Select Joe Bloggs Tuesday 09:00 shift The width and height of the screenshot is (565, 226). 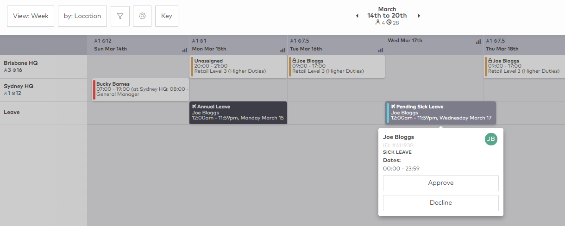[336, 66]
